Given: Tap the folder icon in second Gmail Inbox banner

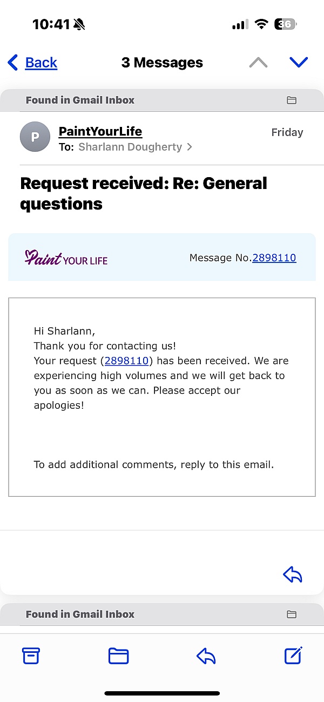Looking at the screenshot, I should coord(292,614).
